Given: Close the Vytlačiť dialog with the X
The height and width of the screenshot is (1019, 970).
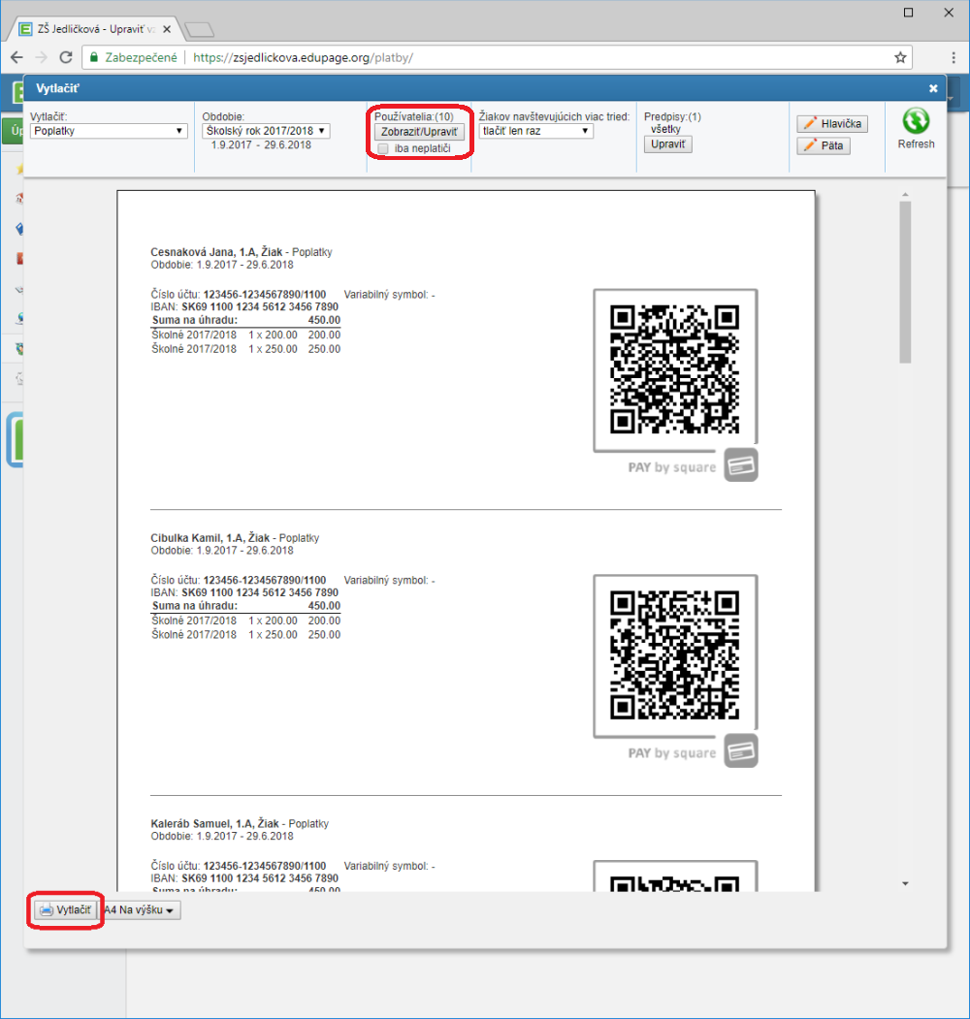Looking at the screenshot, I should coord(933,88).
